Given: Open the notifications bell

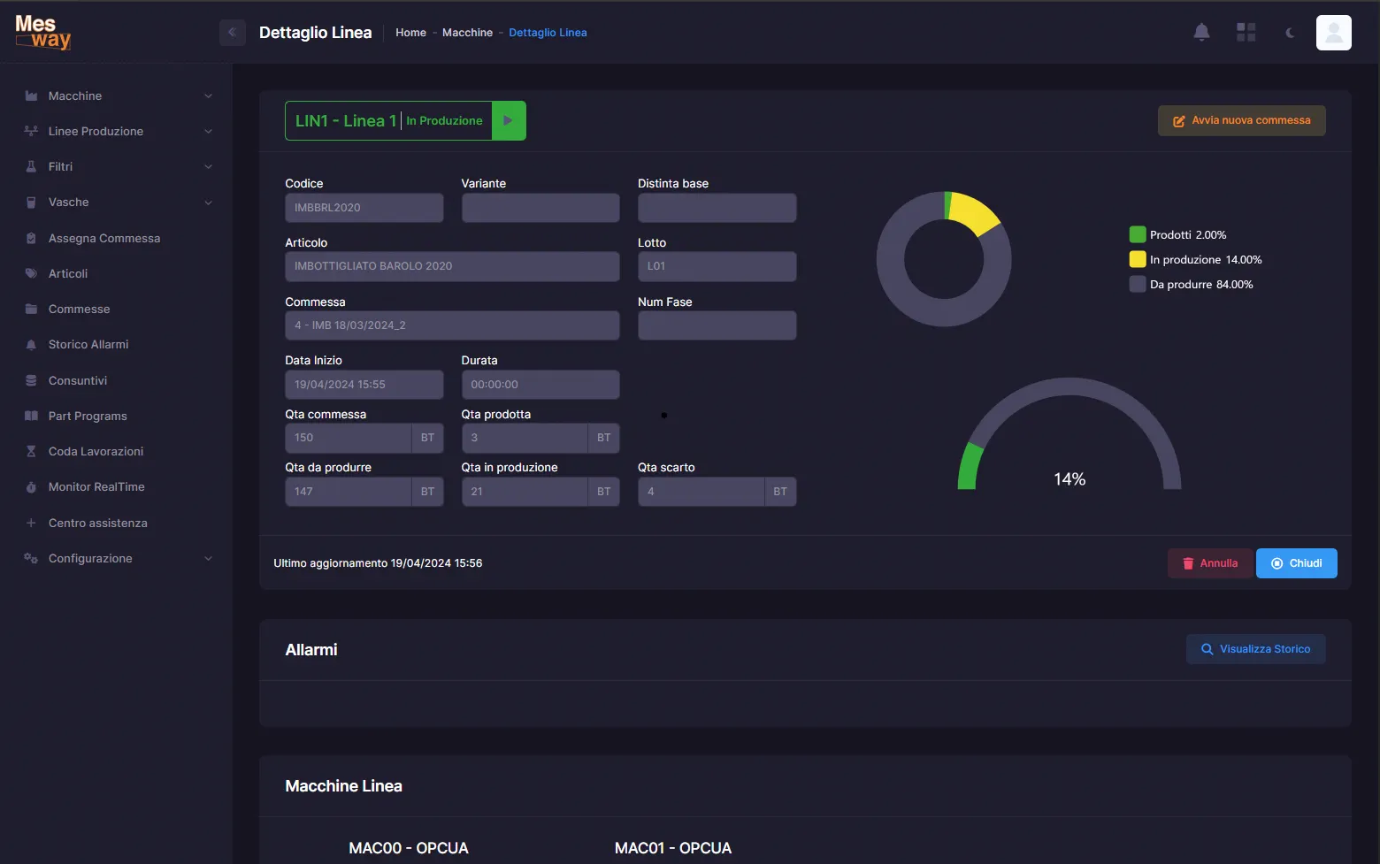Looking at the screenshot, I should (1201, 33).
